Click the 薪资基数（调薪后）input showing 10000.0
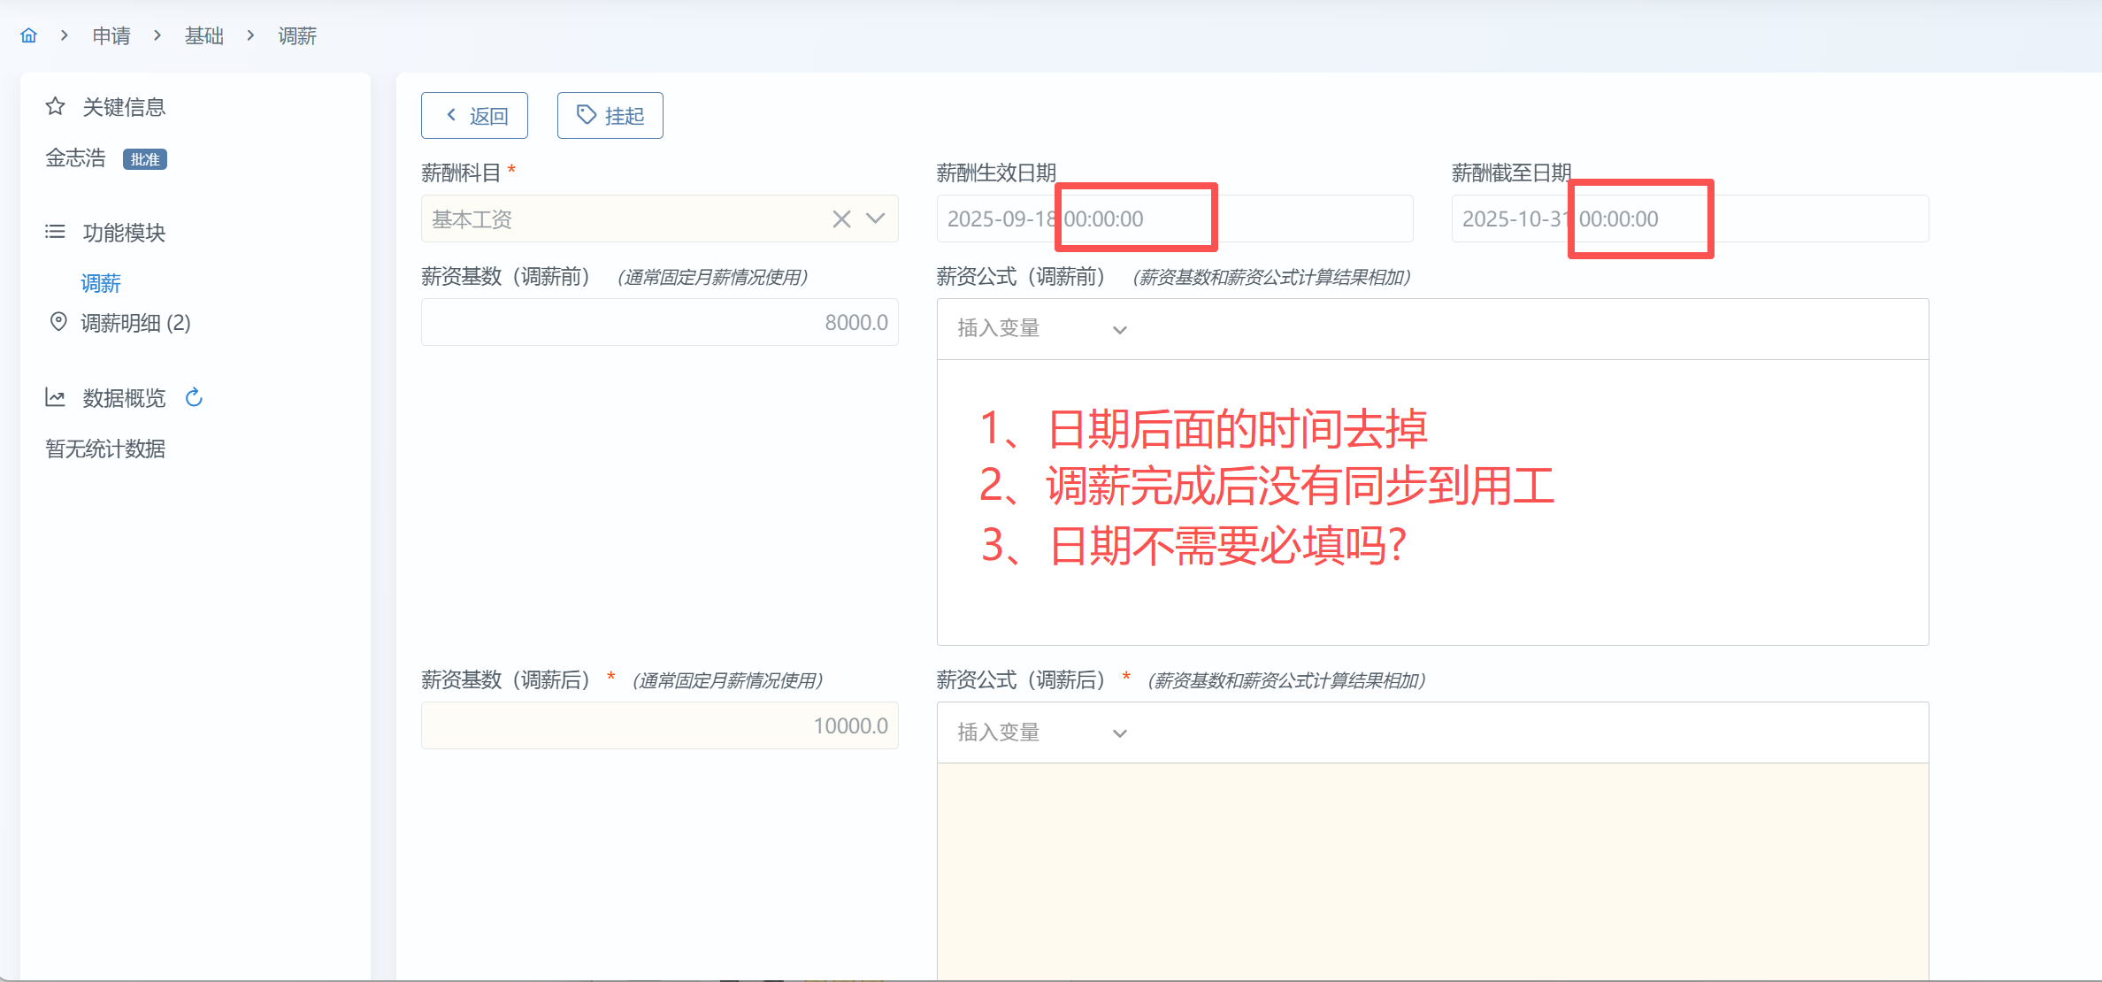 click(x=660, y=725)
